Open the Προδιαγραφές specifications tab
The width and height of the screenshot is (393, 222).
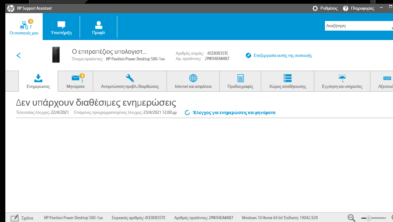click(x=240, y=81)
